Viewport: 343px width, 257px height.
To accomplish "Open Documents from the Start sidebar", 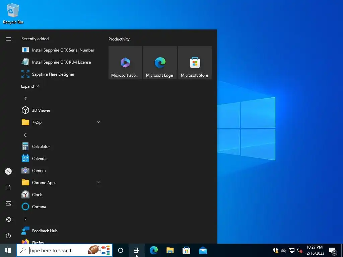I will coord(8,187).
